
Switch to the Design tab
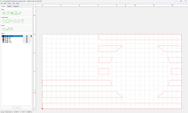point(3,6)
